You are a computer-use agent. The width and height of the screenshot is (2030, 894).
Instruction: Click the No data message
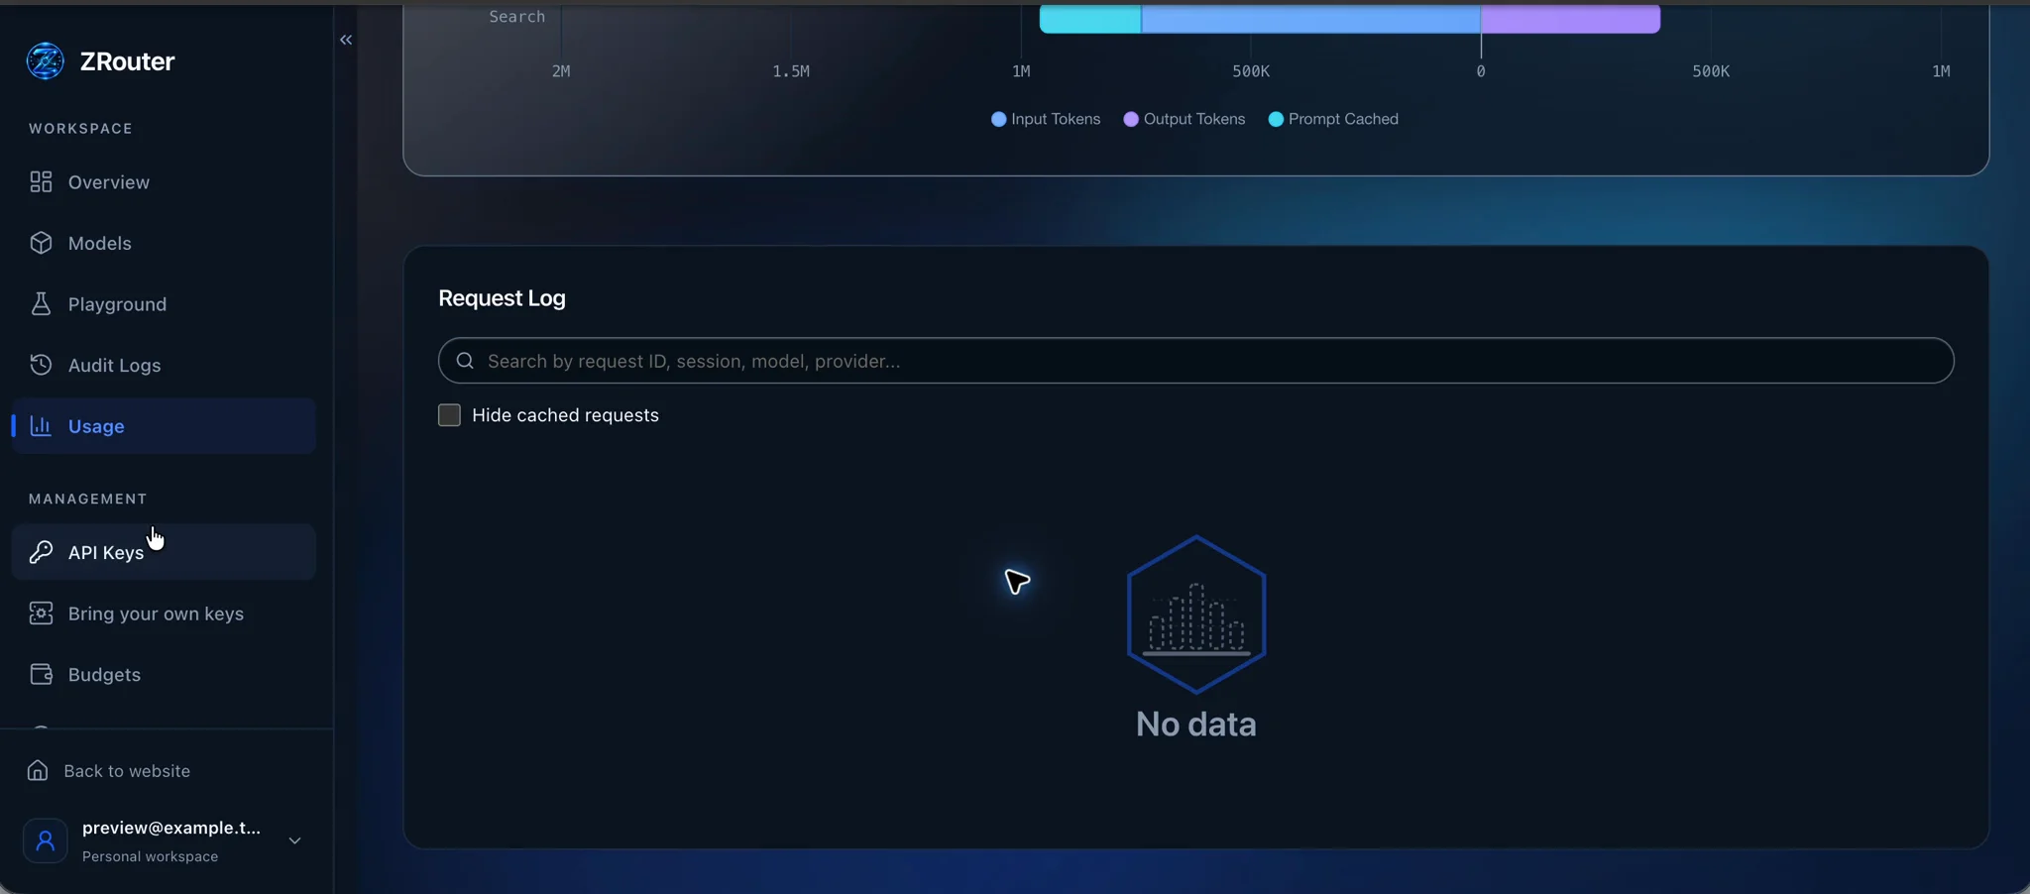tap(1196, 725)
